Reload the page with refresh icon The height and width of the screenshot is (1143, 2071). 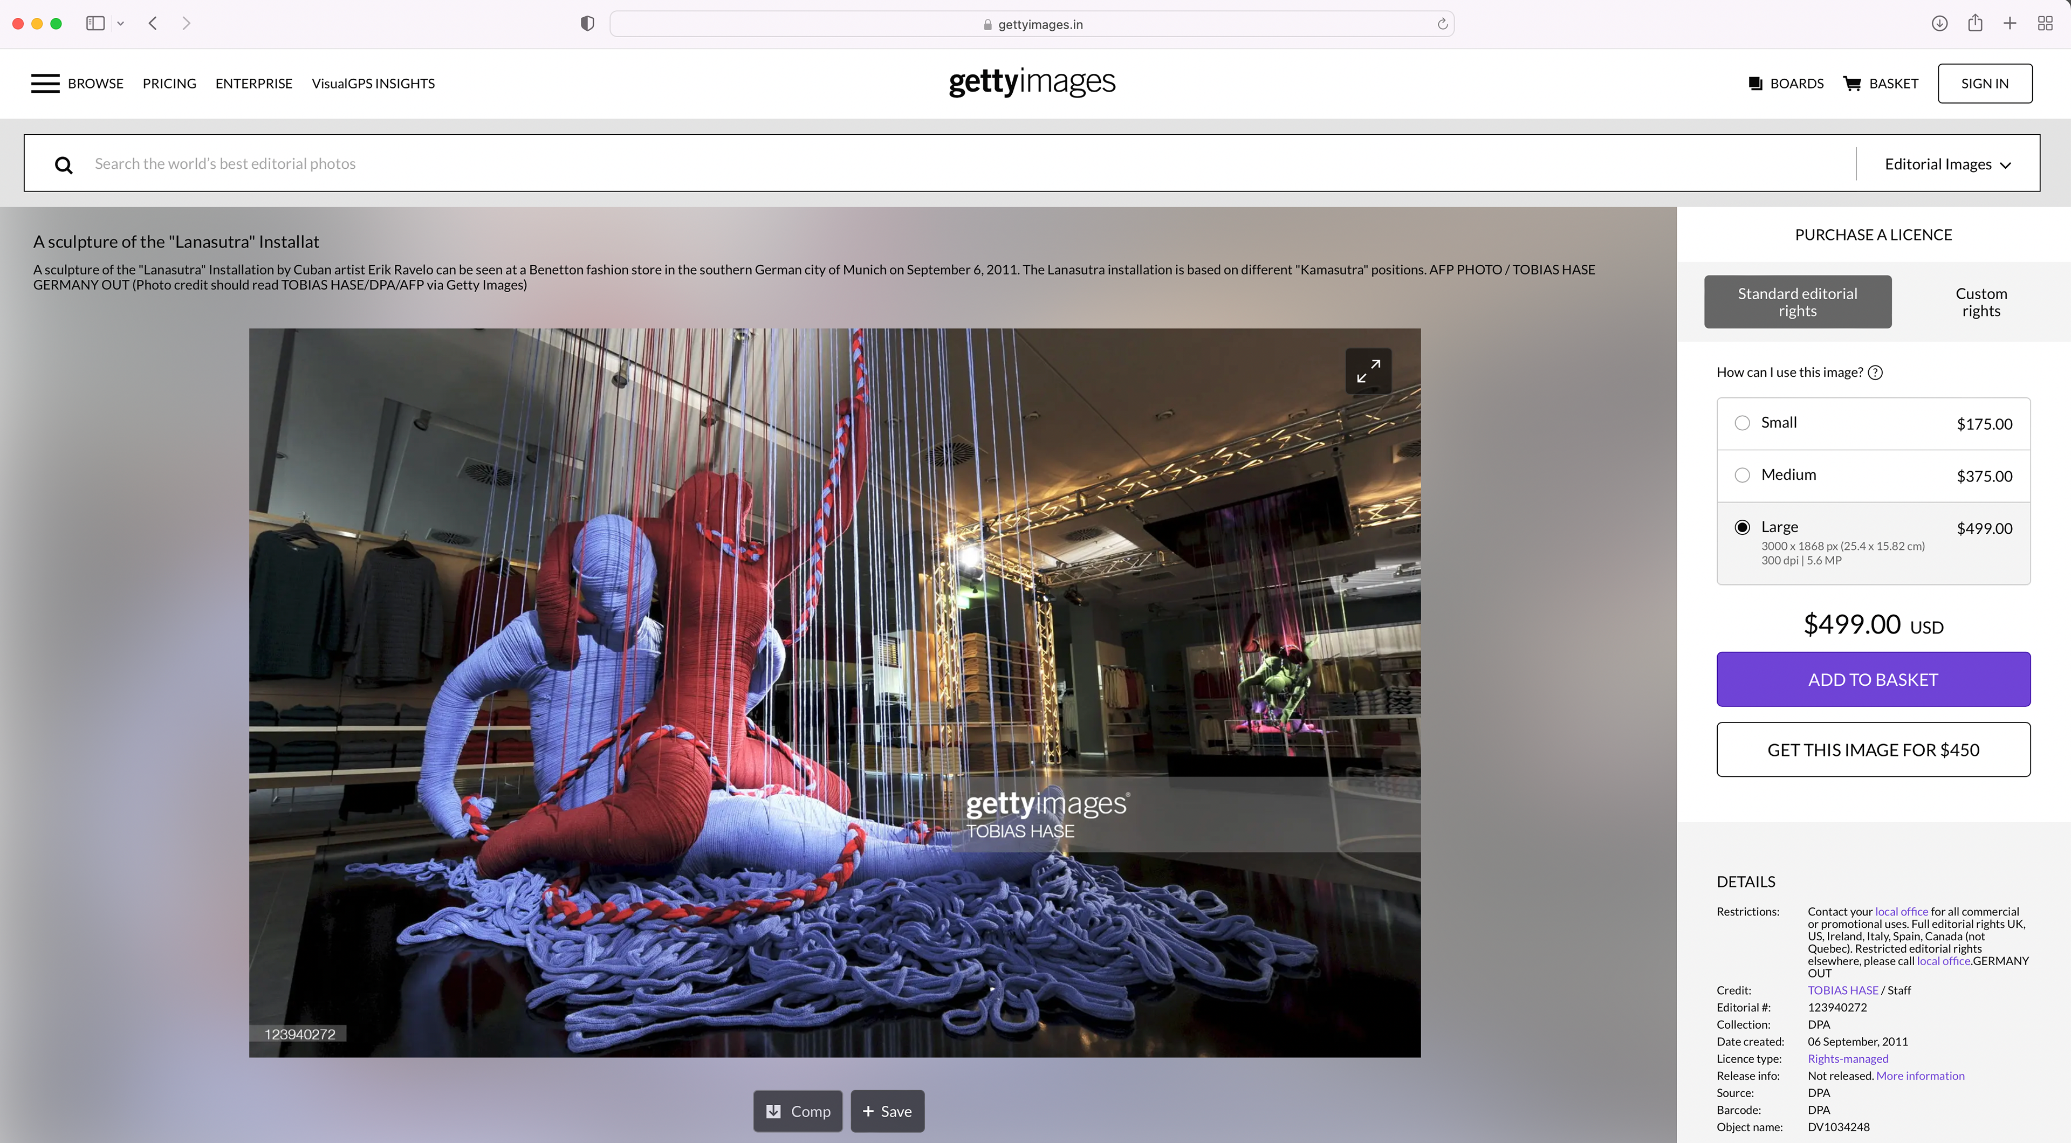[x=1442, y=24]
